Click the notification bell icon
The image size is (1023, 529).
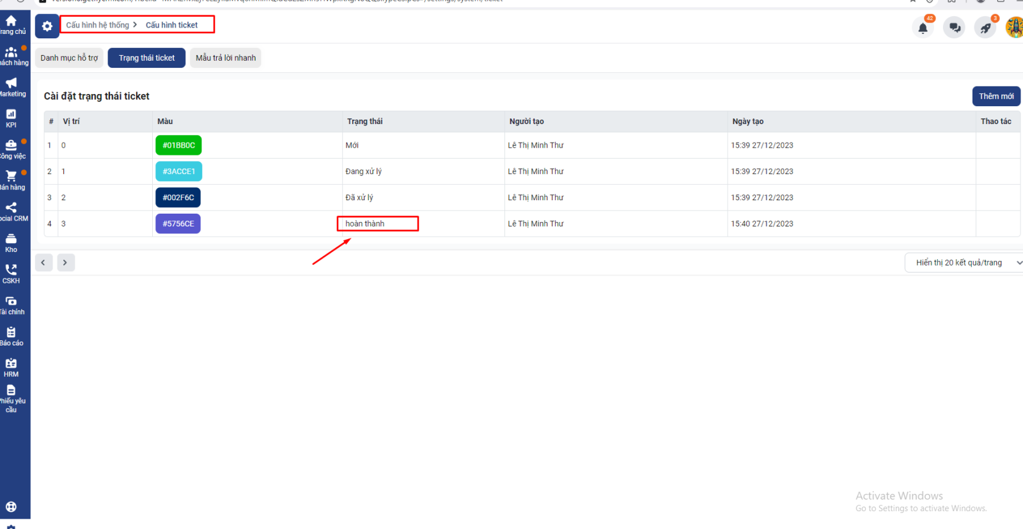coord(923,28)
